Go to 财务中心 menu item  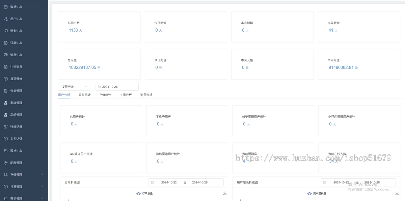pos(24,31)
